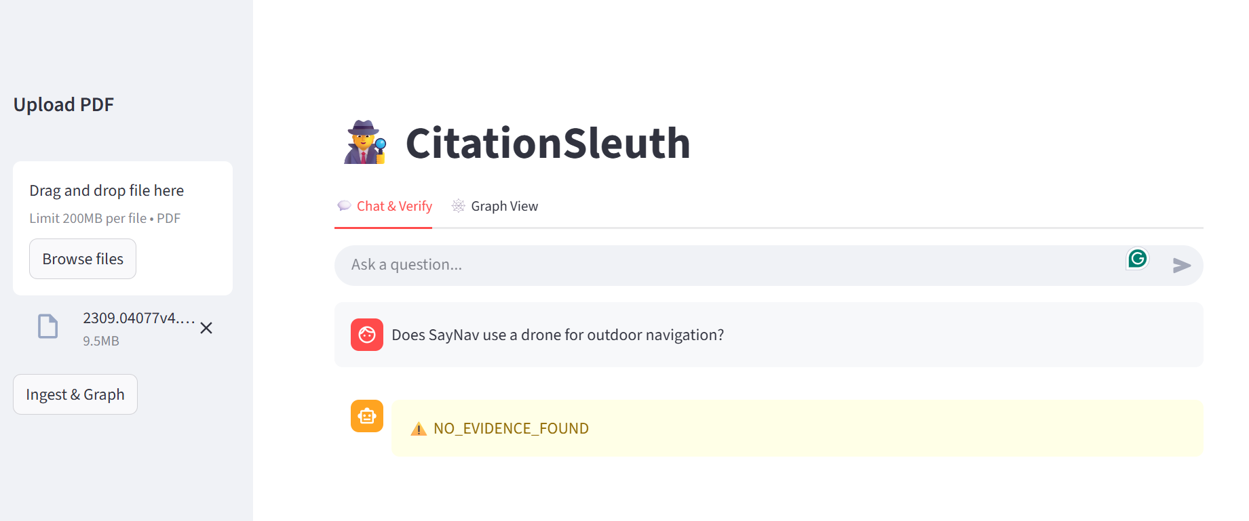
Task: Click the Grammarly icon in the chat box
Action: 1136,258
